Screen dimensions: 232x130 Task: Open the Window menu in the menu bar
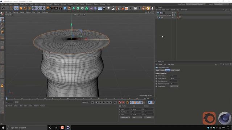(103, 4)
